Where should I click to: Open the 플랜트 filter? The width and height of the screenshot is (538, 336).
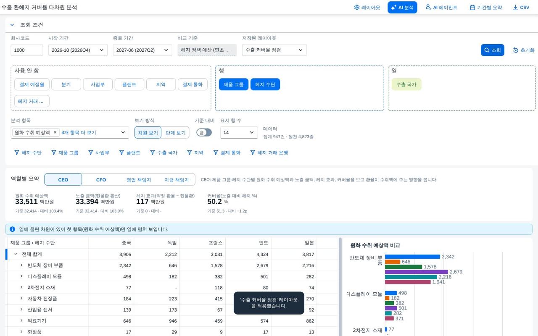[x=130, y=153]
